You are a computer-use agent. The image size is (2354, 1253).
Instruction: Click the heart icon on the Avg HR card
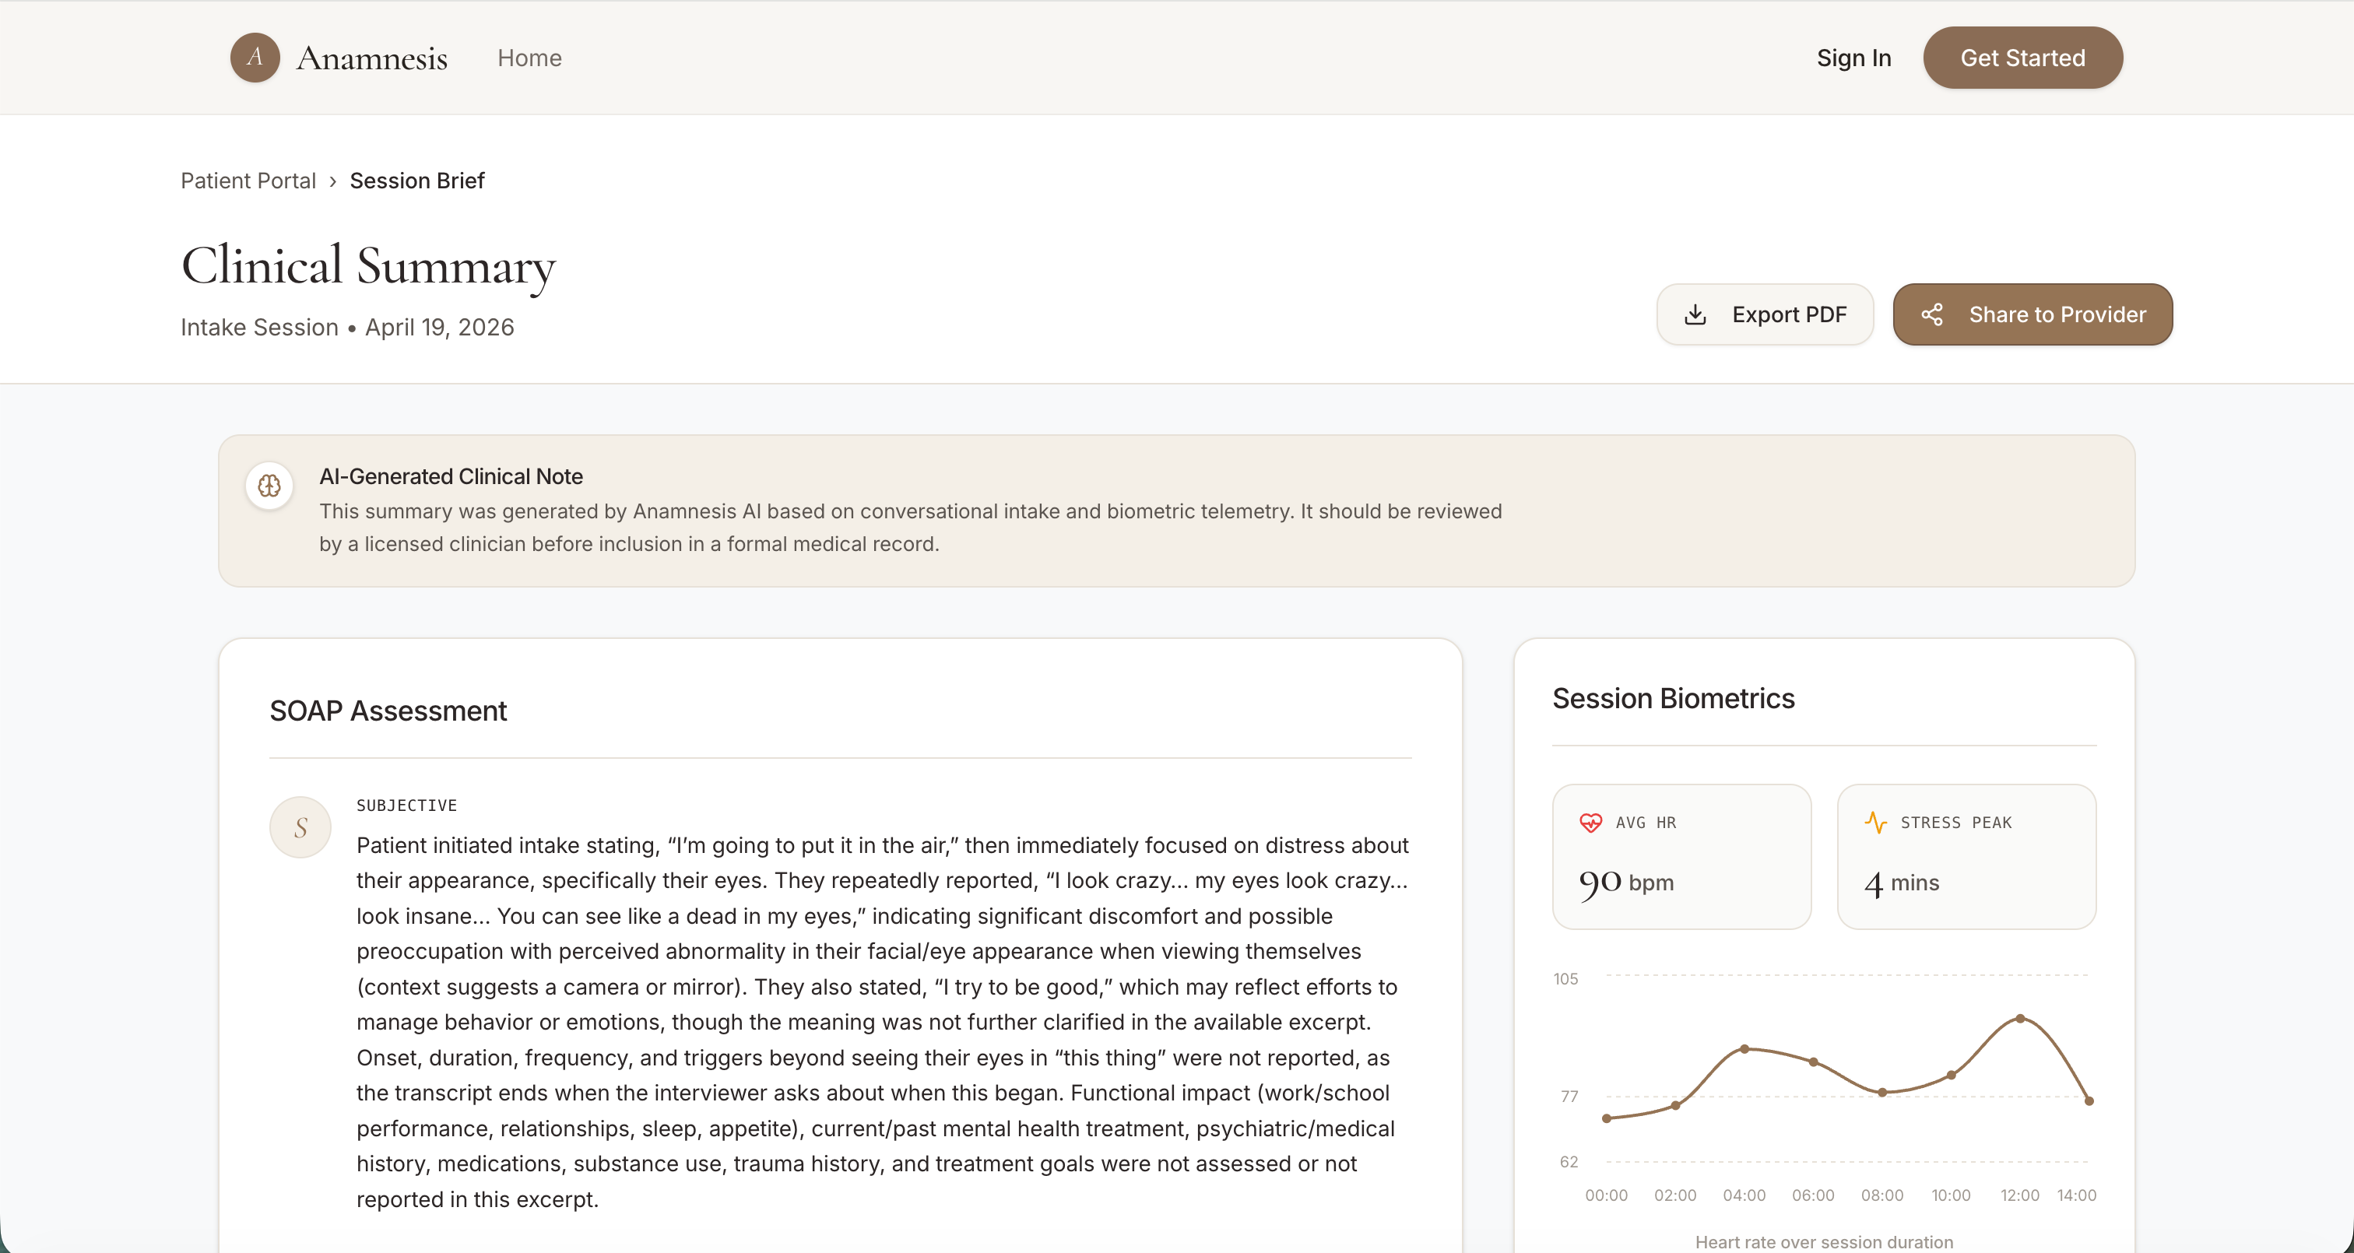tap(1591, 823)
